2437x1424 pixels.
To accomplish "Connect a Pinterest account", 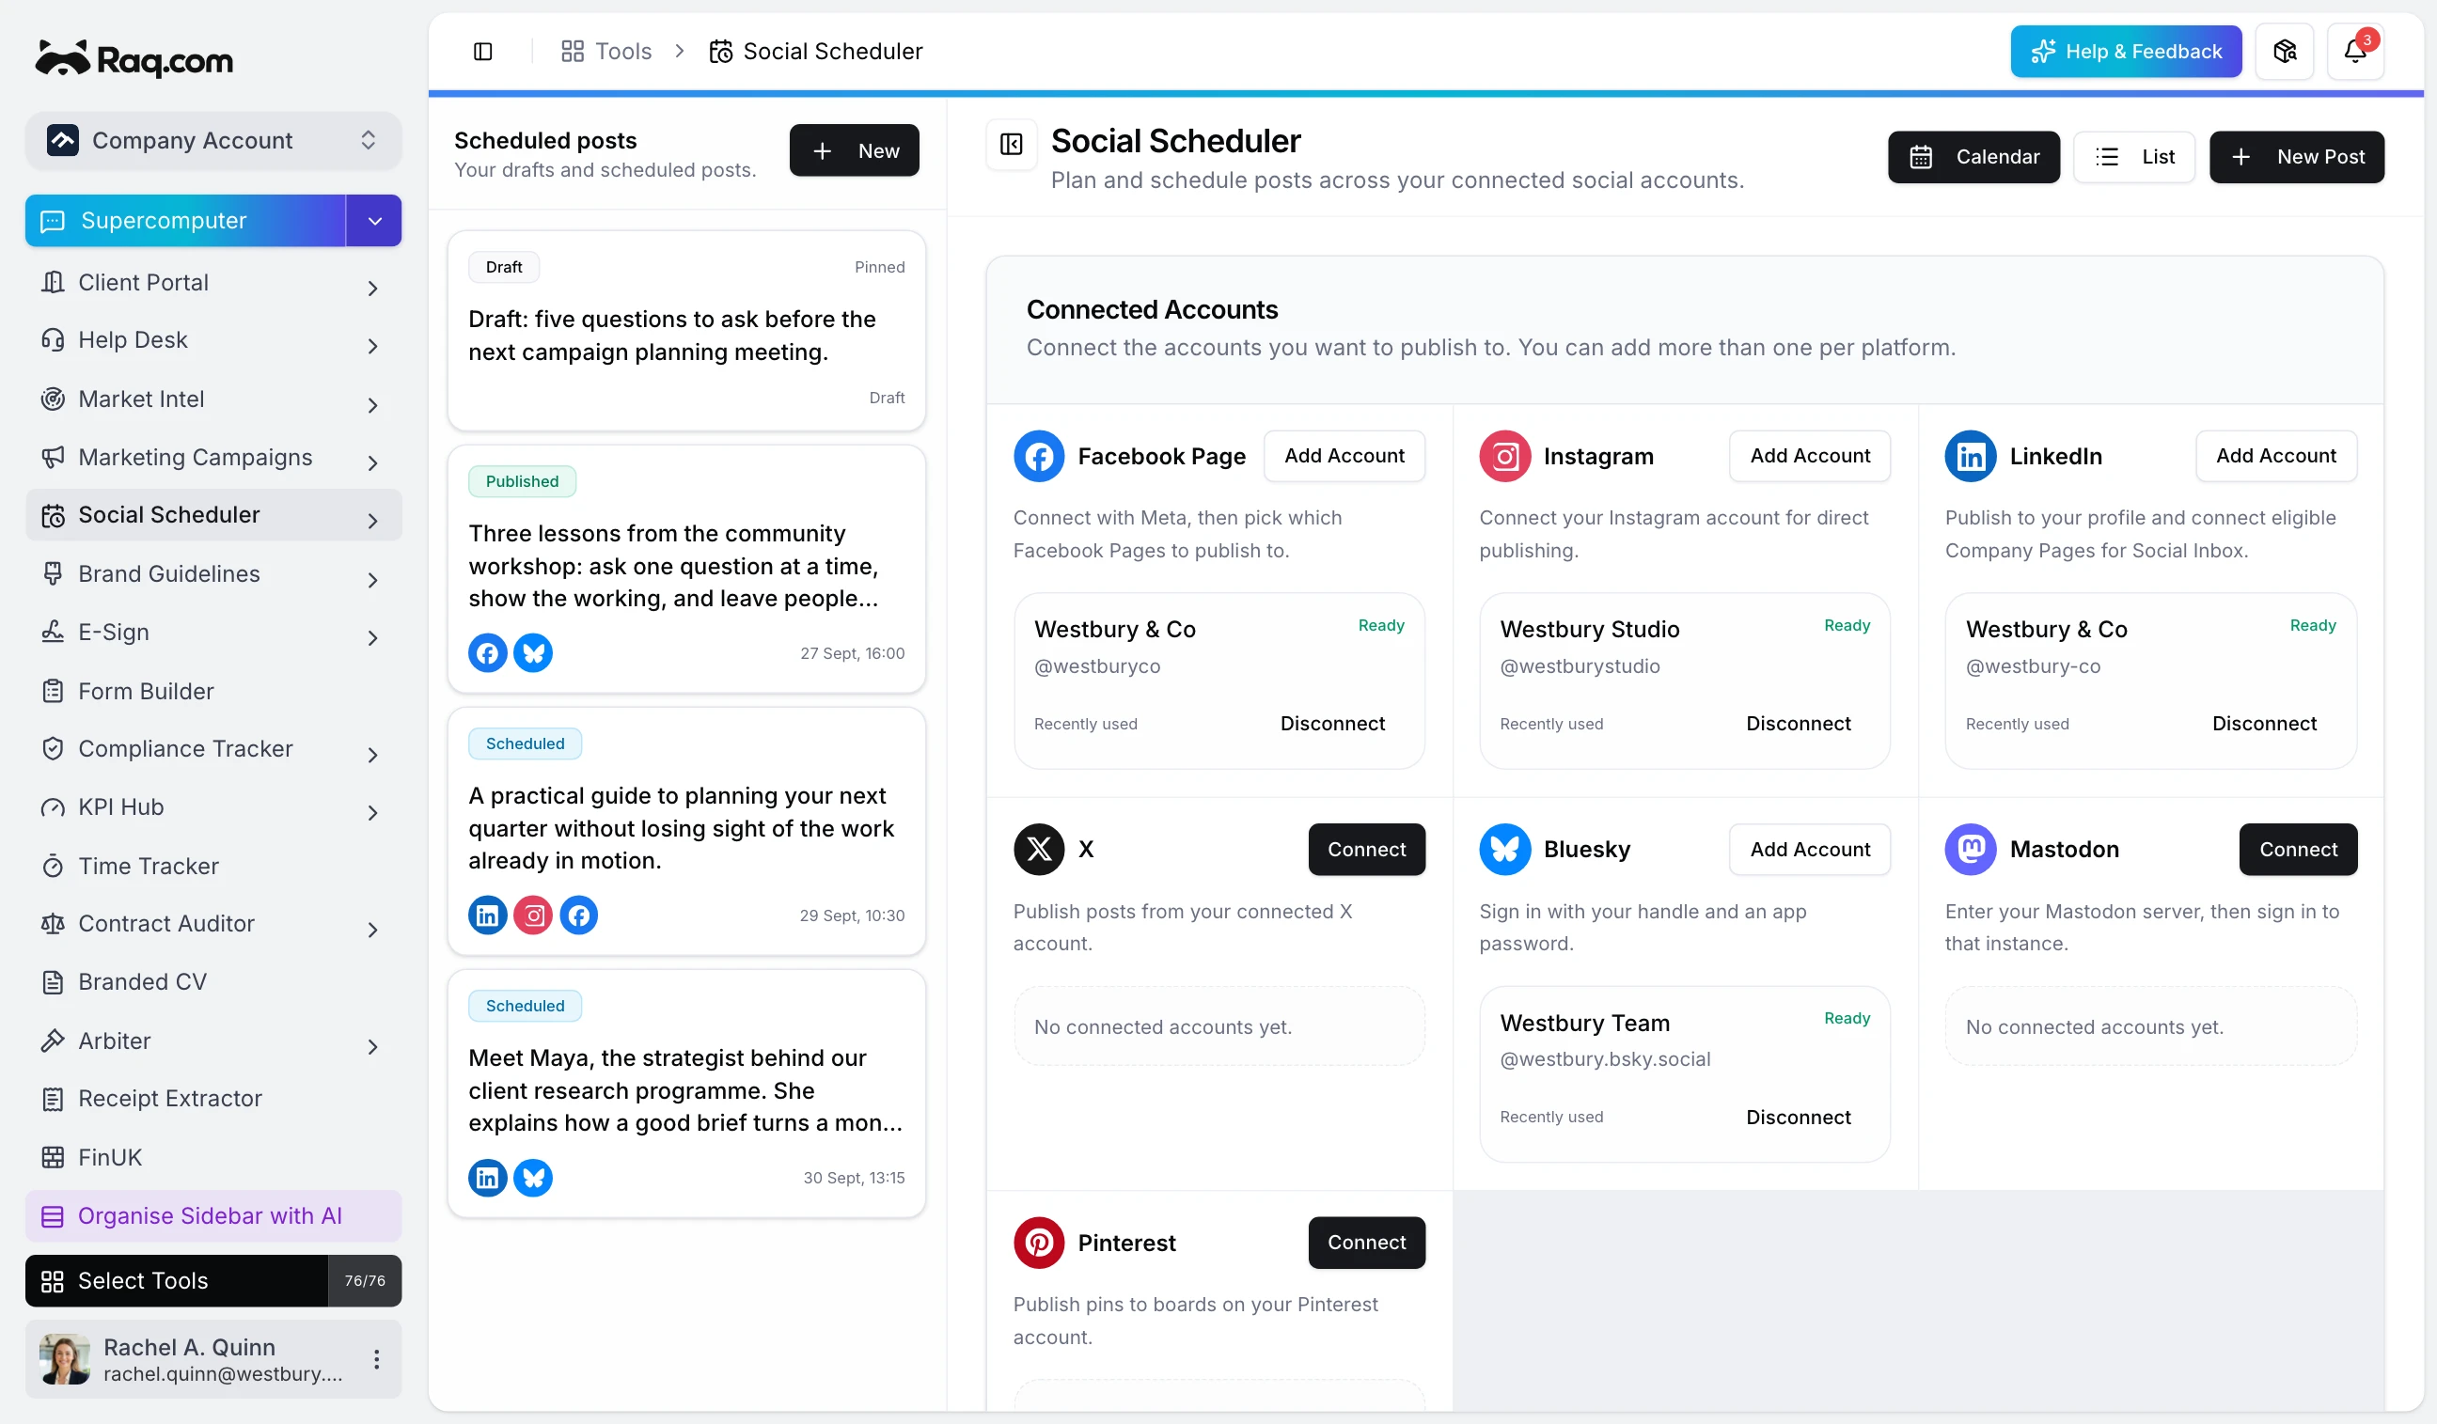I will click(x=1366, y=1243).
